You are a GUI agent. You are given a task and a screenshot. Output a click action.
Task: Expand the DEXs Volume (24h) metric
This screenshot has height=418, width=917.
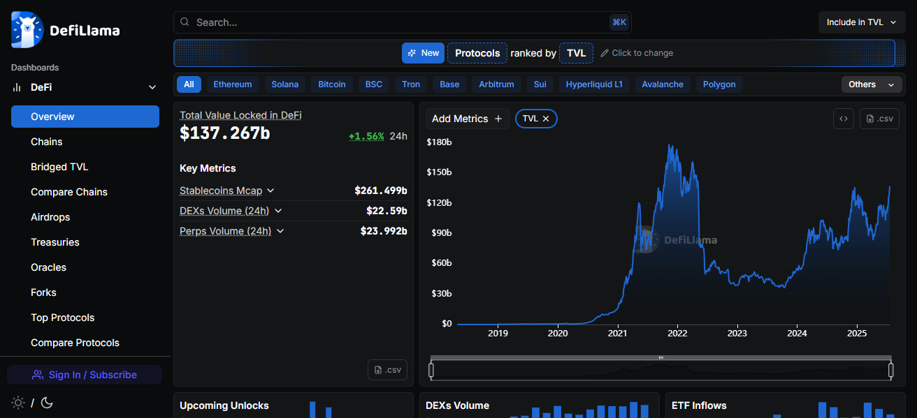[x=278, y=211]
